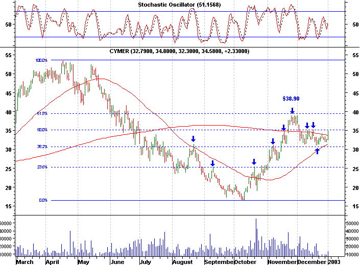This screenshot has height=265, width=360.
Task: Click the left 50 label of the stochastic panel
Action: point(8,25)
